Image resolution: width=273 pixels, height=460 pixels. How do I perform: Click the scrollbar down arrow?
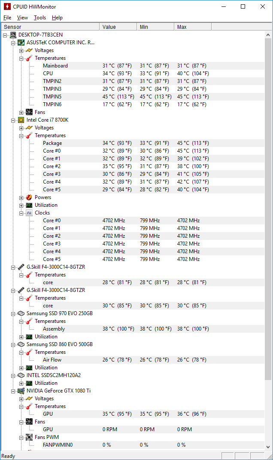point(268,447)
